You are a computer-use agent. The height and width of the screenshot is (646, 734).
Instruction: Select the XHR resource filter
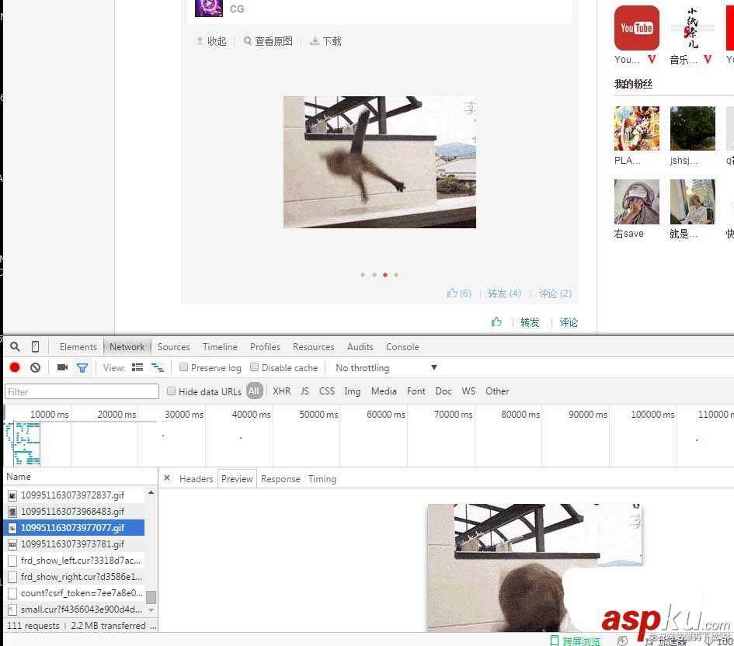click(281, 391)
